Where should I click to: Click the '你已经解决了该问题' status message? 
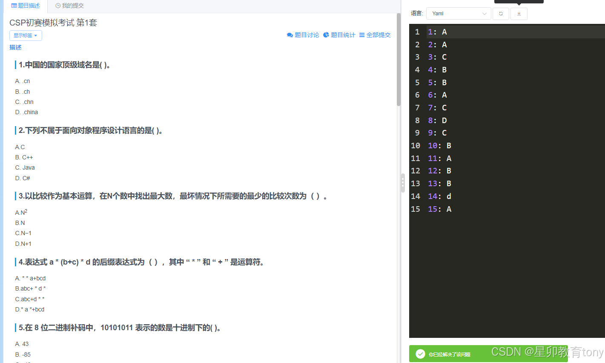click(450, 354)
